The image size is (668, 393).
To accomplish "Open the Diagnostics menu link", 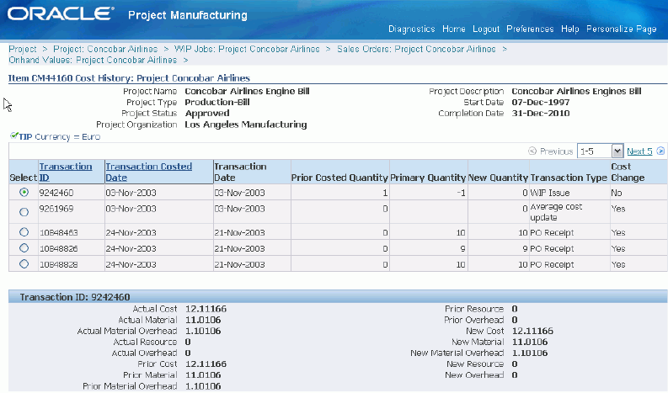I will click(412, 29).
